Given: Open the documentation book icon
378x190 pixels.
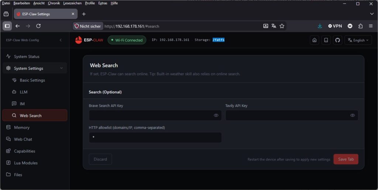Looking at the screenshot, I should pos(326,40).
